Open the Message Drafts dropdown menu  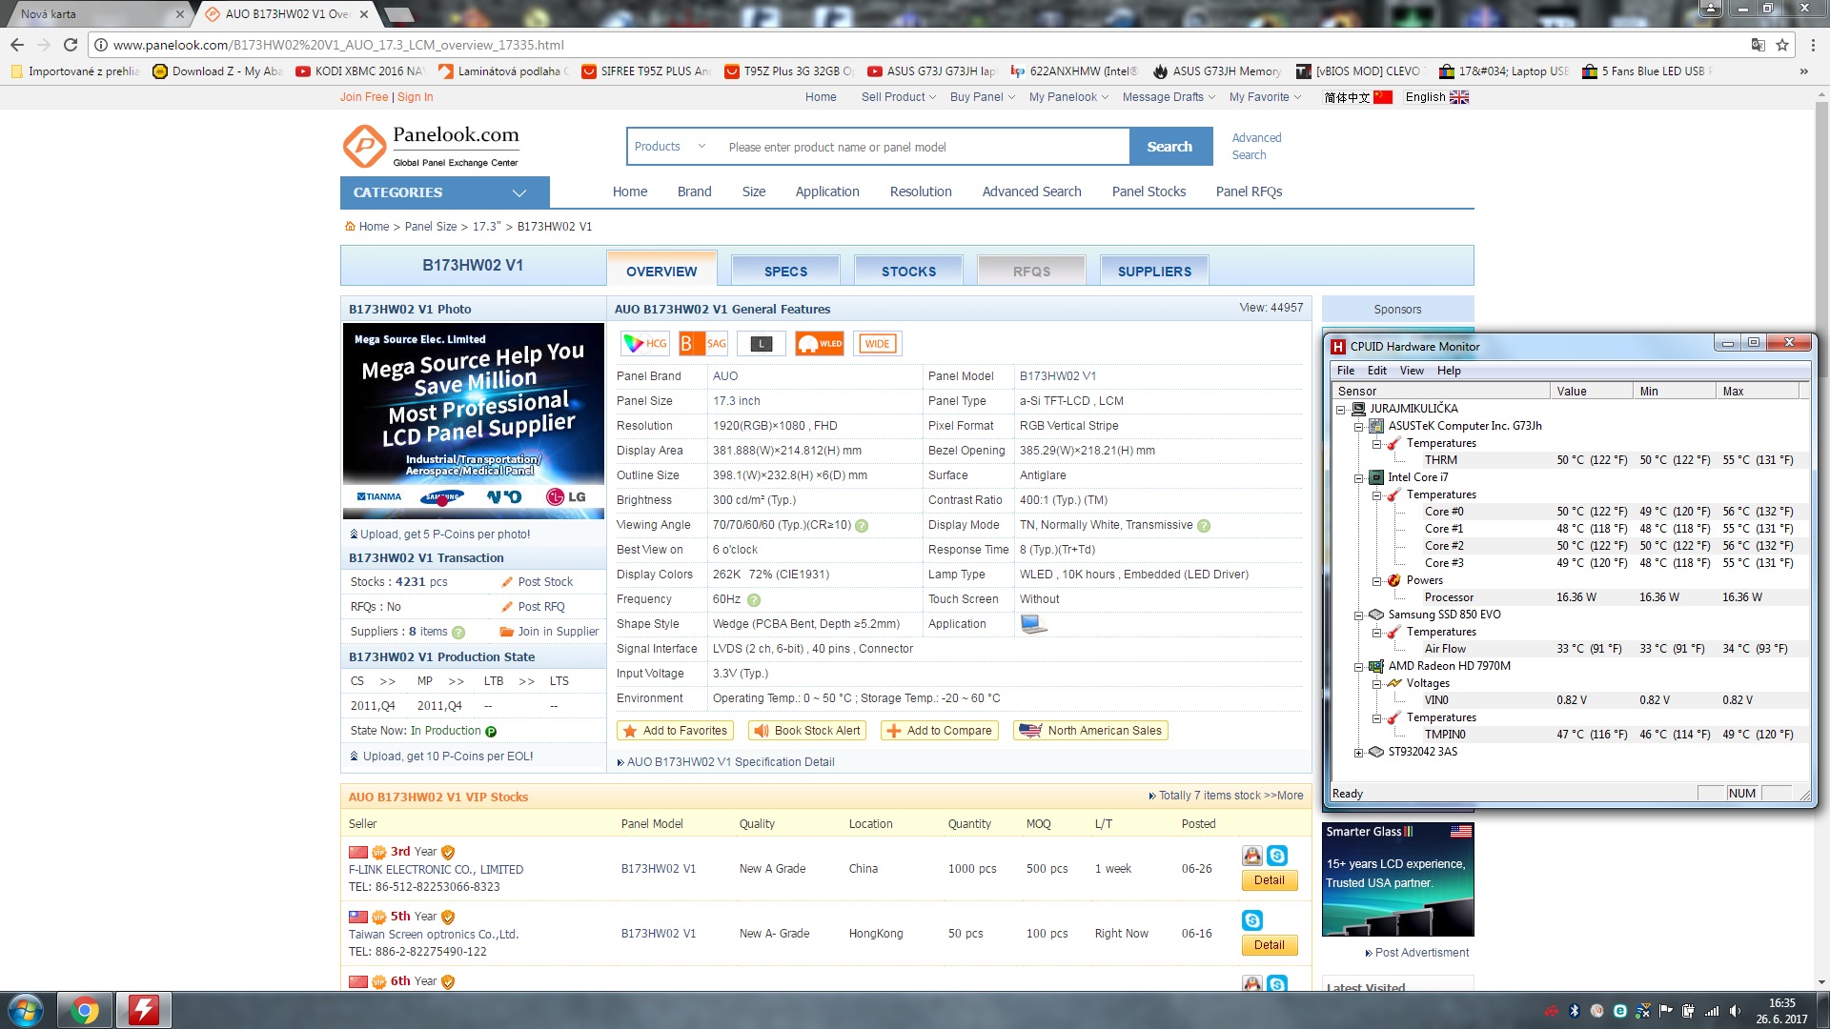[1169, 97]
